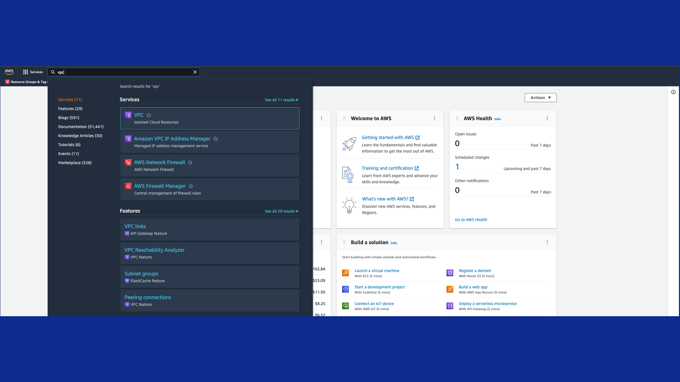Click the Network Firewall red icon
This screenshot has width=680, height=382.
coord(128,162)
